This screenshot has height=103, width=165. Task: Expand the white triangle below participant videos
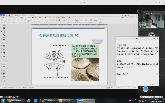tap(152, 90)
